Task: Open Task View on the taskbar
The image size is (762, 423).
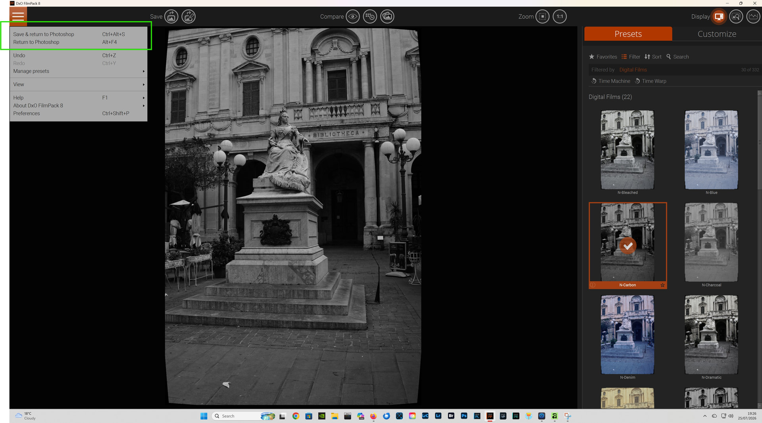Action: coord(283,416)
